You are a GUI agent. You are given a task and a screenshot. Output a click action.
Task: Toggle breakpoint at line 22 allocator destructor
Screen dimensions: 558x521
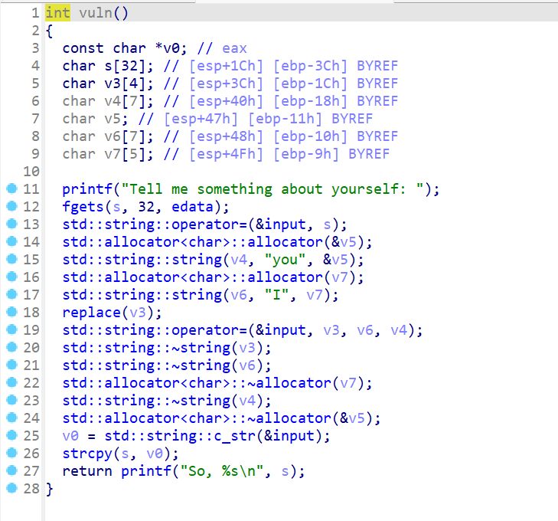point(10,383)
